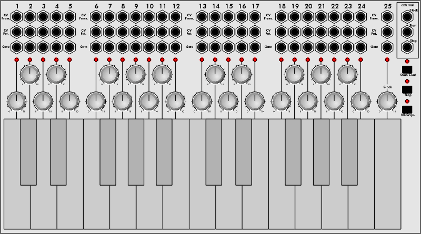The height and width of the screenshot is (234, 421).
Task: Click the external Clock input jack
Action: point(406,16)
